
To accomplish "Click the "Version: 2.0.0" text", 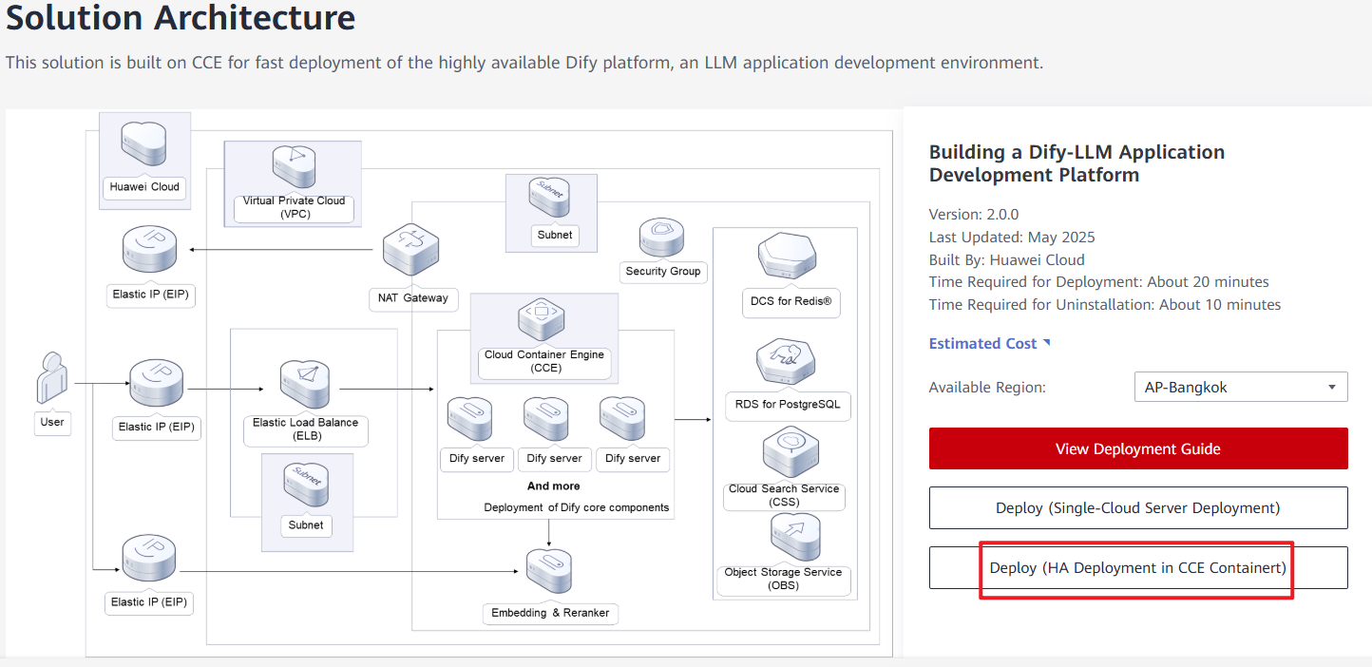I will tap(974, 215).
